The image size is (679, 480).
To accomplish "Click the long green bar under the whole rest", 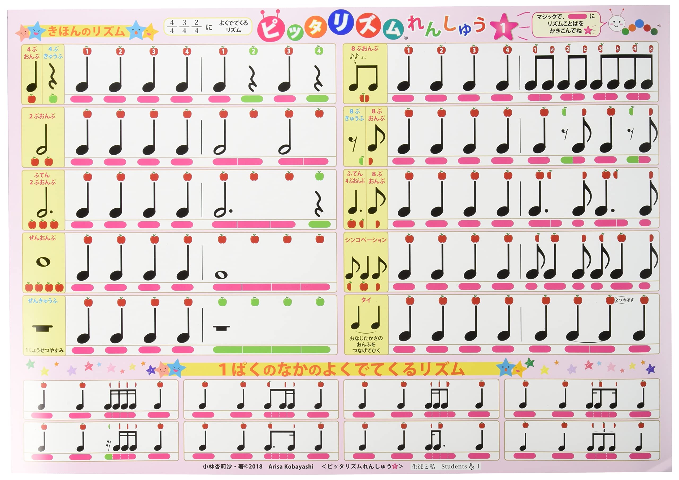I will pyautogui.click(x=271, y=350).
